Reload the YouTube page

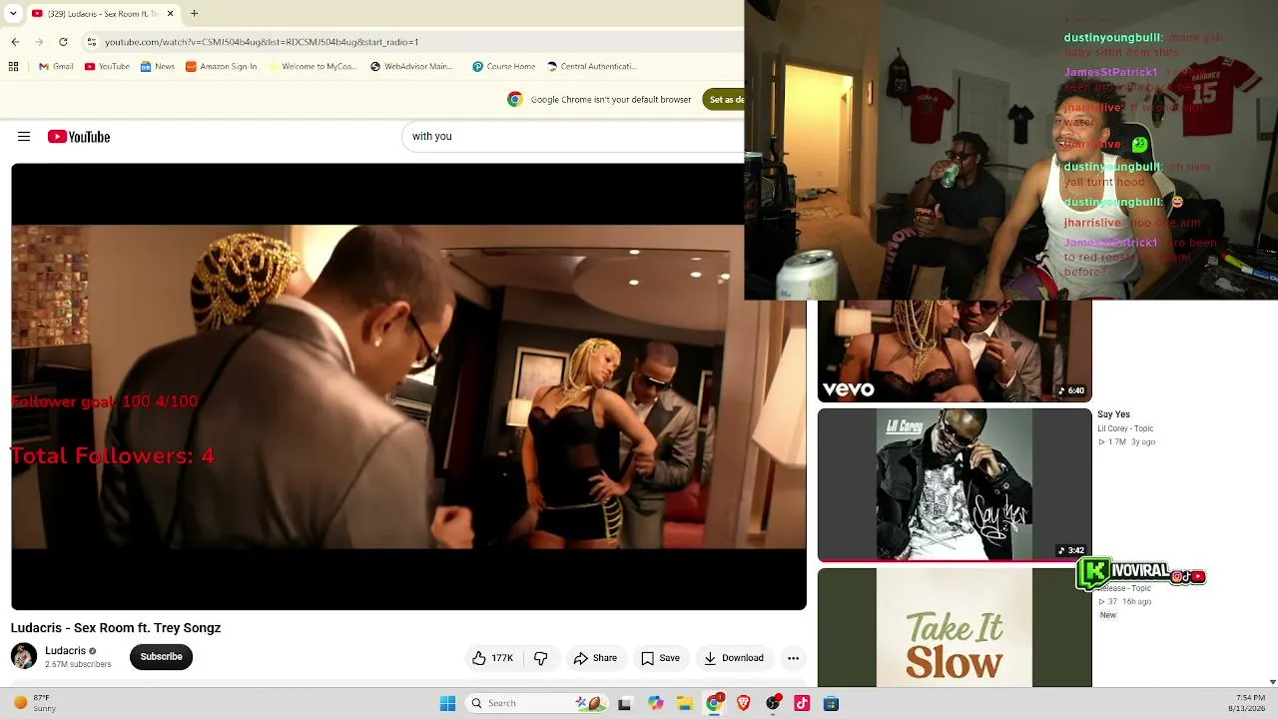click(x=63, y=42)
